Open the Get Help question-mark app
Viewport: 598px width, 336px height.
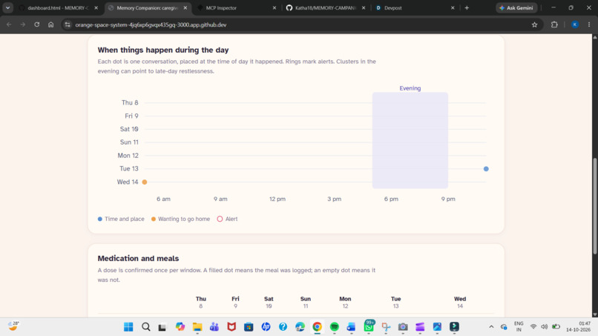click(283, 327)
